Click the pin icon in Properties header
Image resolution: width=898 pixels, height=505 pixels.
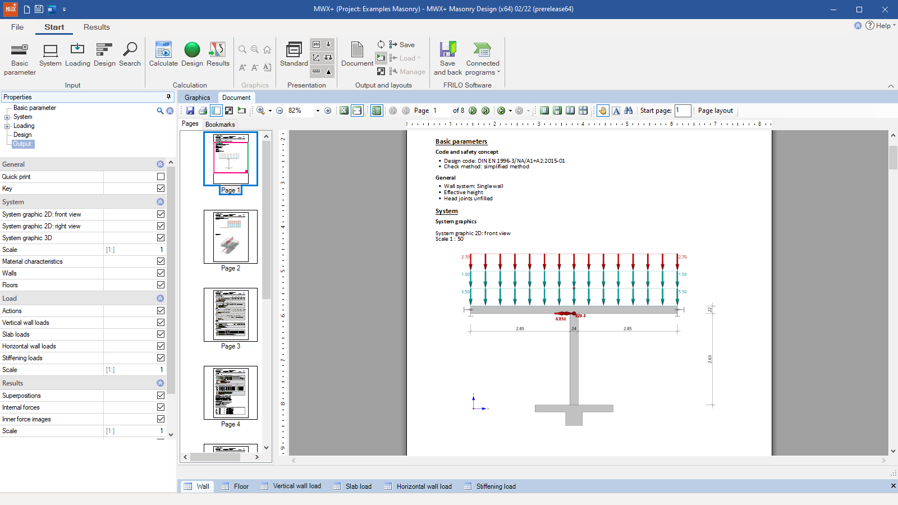pyautogui.click(x=168, y=97)
